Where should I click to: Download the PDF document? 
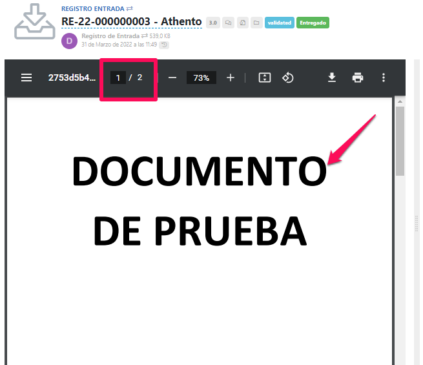tap(332, 78)
